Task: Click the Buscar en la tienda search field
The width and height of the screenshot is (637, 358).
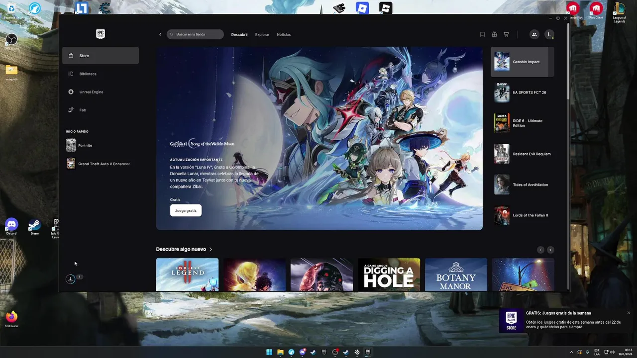Action: (x=195, y=34)
